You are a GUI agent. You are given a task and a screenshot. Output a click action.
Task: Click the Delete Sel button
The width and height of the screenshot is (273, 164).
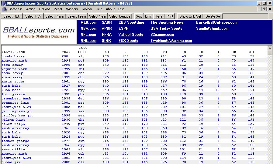[213, 16]
